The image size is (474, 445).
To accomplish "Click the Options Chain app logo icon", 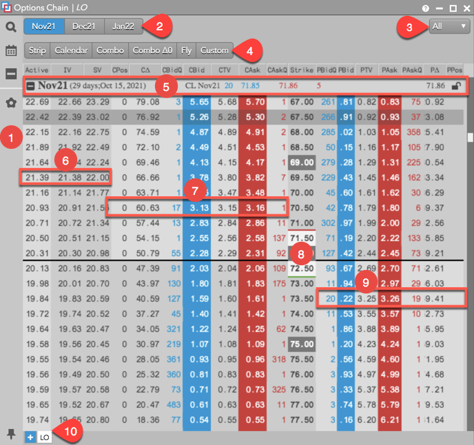I will click(8, 8).
